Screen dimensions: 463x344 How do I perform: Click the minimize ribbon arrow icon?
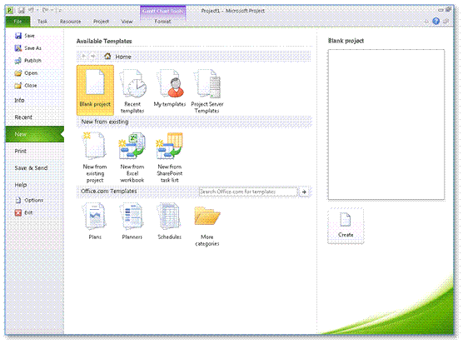coord(426,22)
